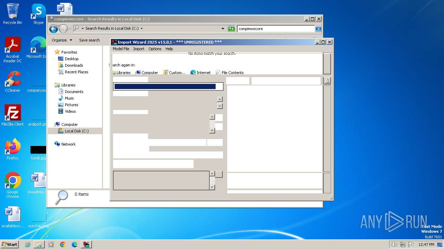Click the up arrow stepper near top
The height and width of the screenshot is (249, 444).
pos(220,99)
